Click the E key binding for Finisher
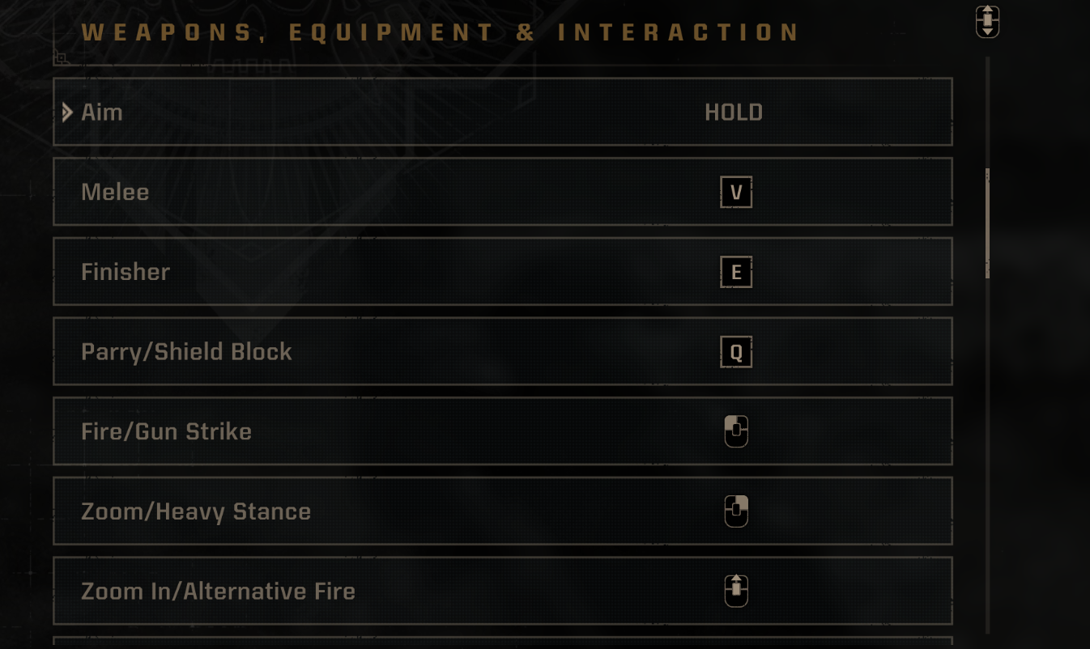1090x649 pixels. (x=736, y=272)
